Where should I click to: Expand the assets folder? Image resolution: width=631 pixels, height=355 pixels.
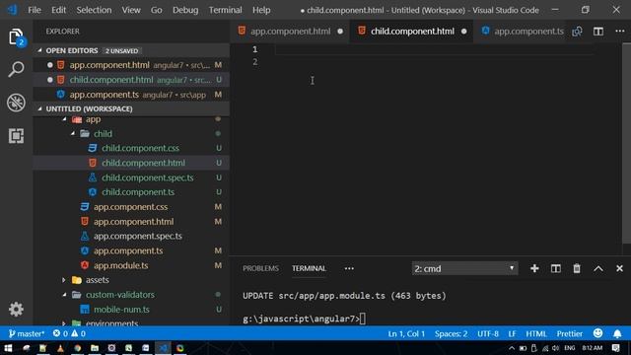(64, 280)
